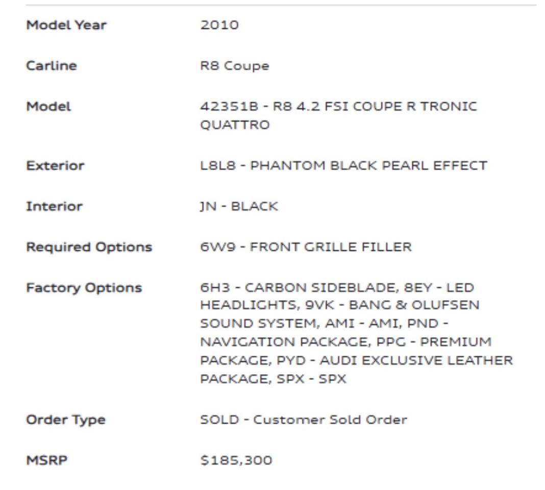Select the SOLD - Customer Sold Order value
Screen dimensions: 545x490
[304, 420]
